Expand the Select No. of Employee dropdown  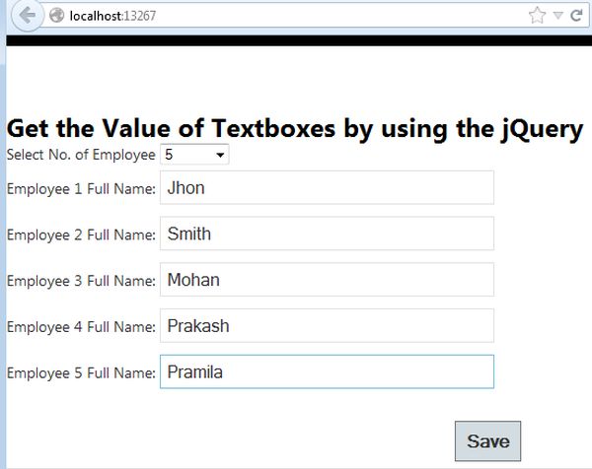(x=194, y=155)
